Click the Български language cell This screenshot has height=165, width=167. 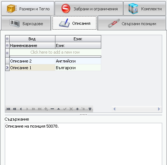(78, 68)
